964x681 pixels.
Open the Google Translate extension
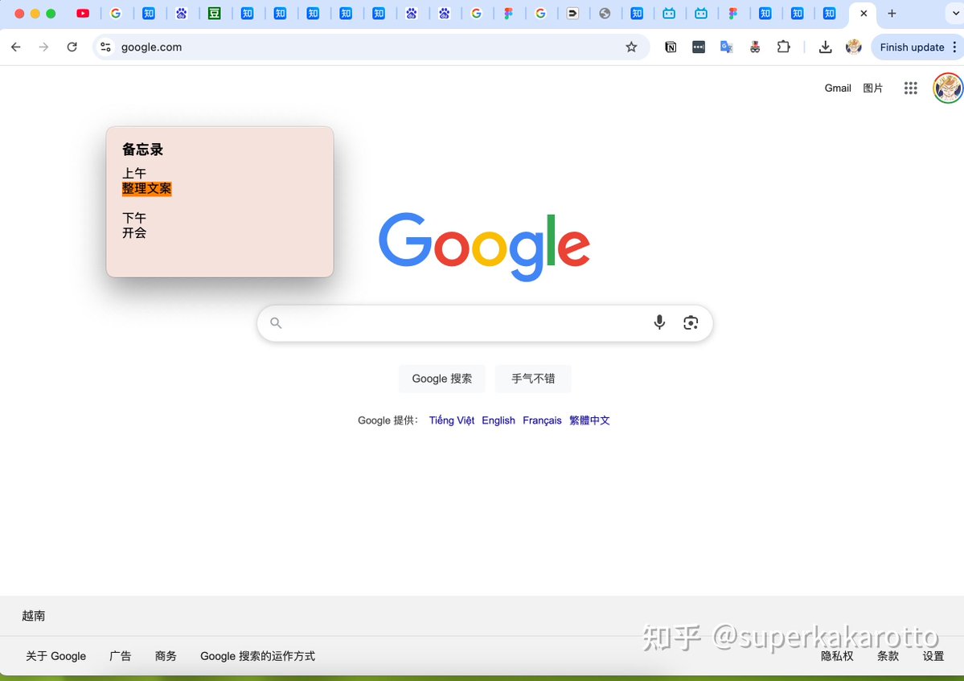click(x=727, y=47)
